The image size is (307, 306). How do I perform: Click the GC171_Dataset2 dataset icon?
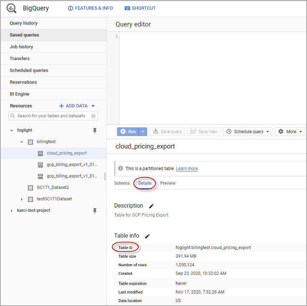pos(30,188)
